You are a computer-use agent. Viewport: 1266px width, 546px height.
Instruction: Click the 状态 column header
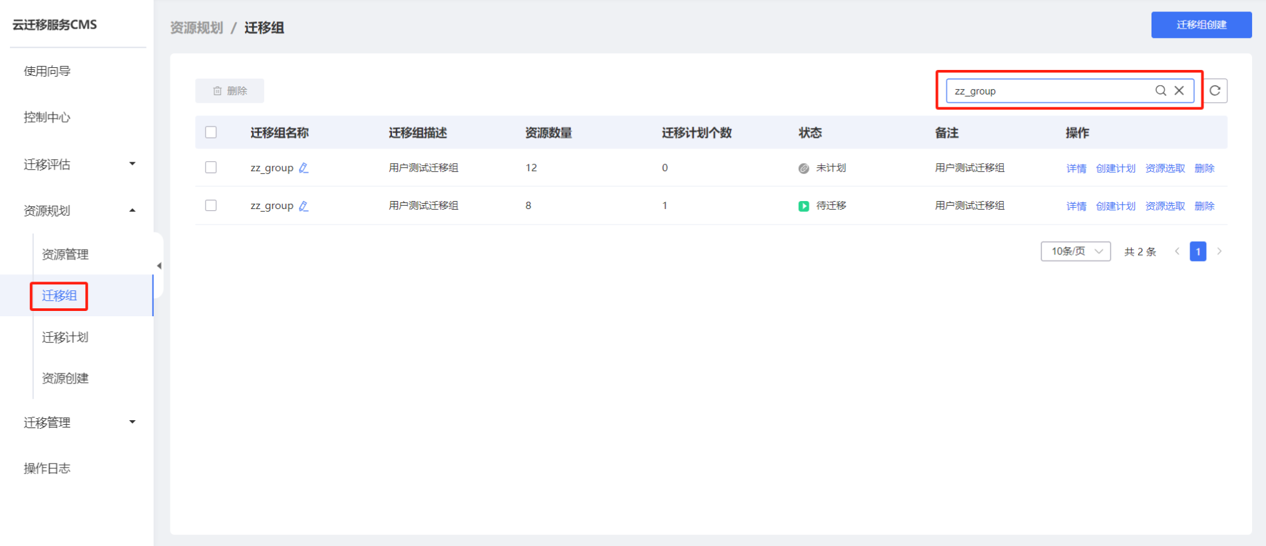coord(810,133)
